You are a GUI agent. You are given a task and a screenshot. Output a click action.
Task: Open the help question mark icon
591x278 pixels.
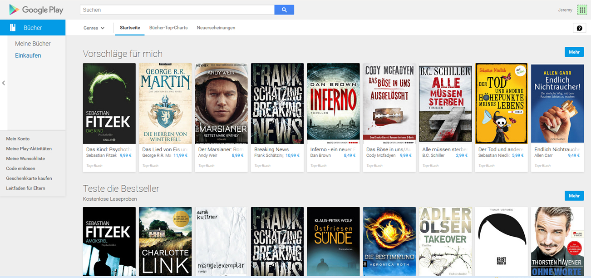pyautogui.click(x=579, y=28)
